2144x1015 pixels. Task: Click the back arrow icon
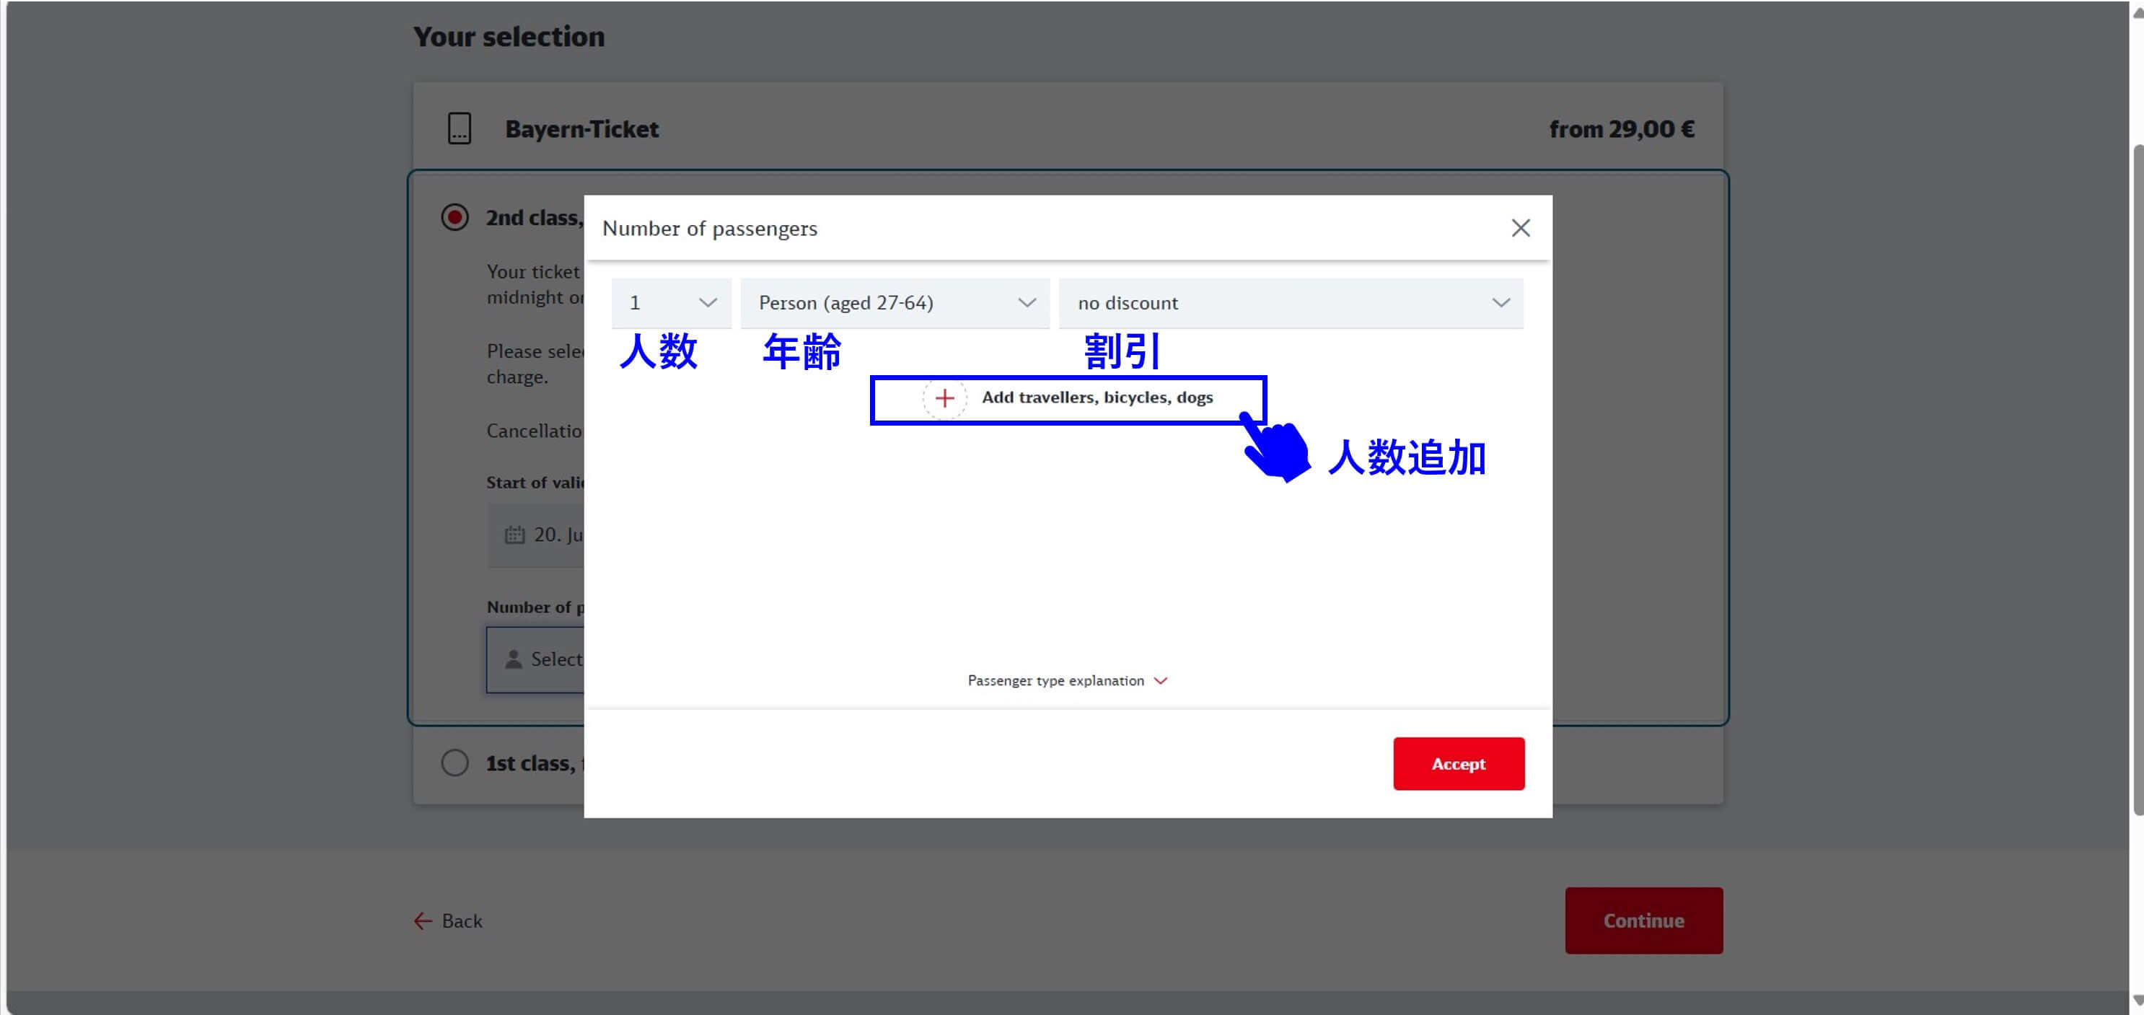coord(423,921)
